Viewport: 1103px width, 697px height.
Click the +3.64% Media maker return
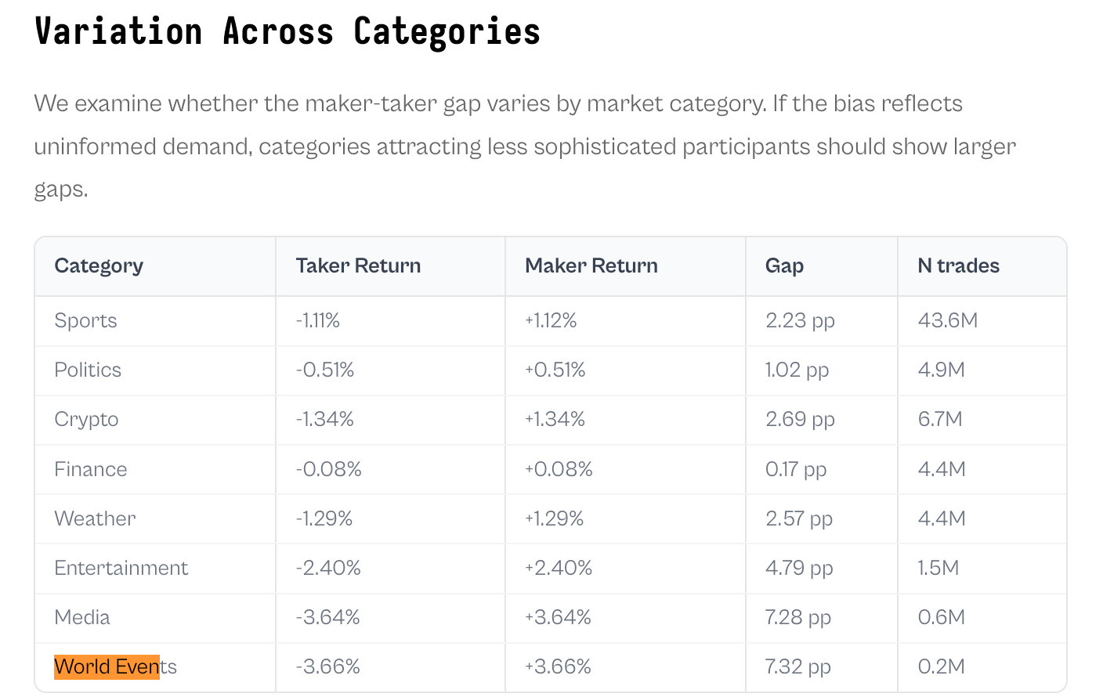[558, 618]
